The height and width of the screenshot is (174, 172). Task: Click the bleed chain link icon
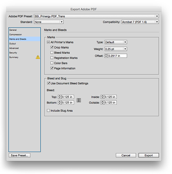point(79,100)
